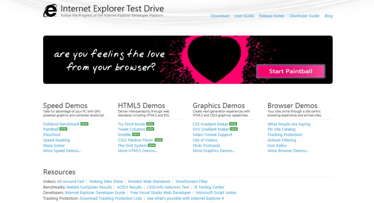Click the HTML5 Demos heading

(x=141, y=106)
